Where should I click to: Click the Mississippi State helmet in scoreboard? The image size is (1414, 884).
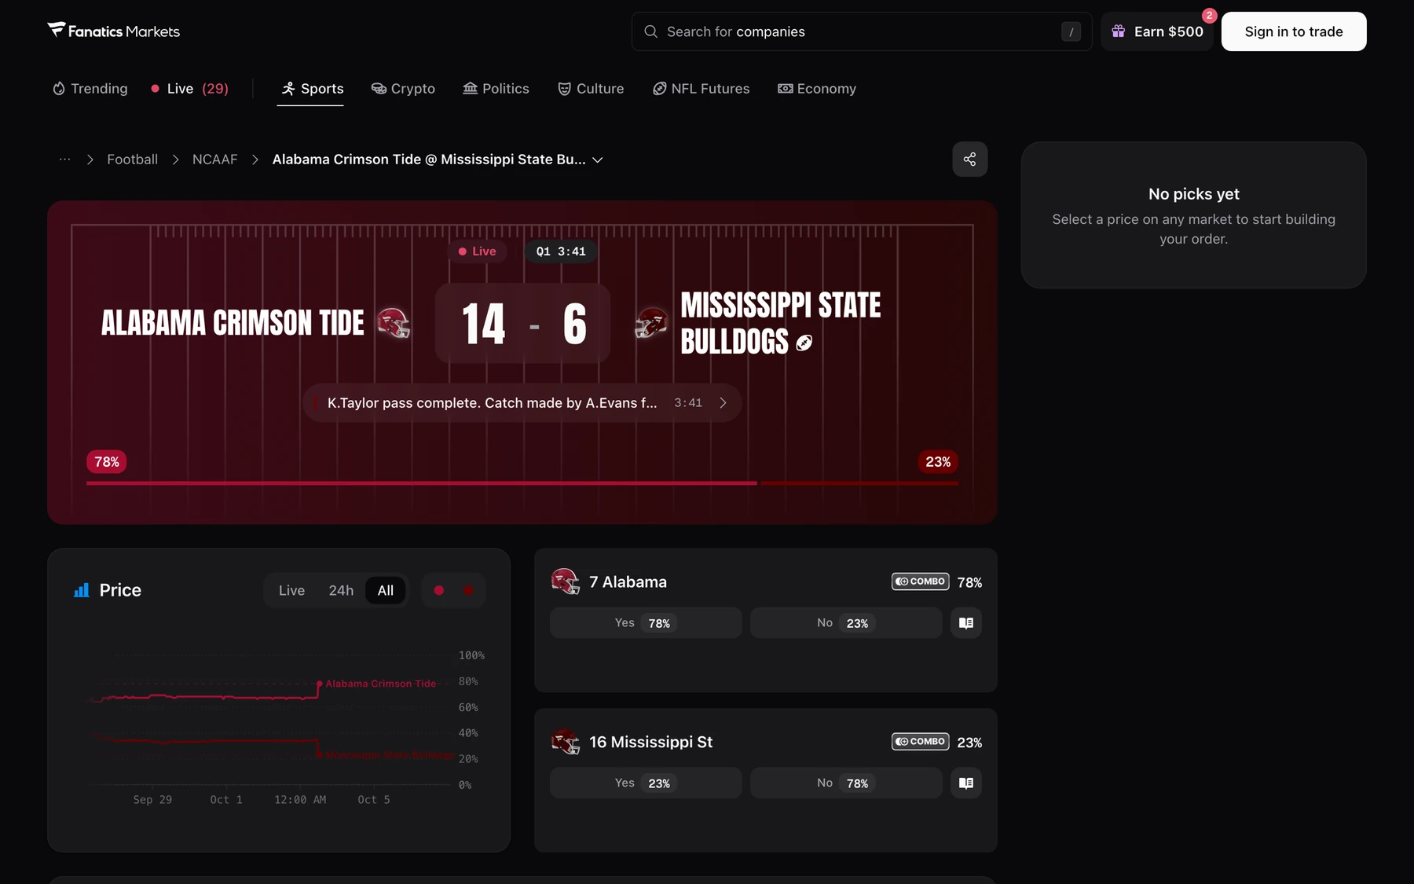(651, 323)
